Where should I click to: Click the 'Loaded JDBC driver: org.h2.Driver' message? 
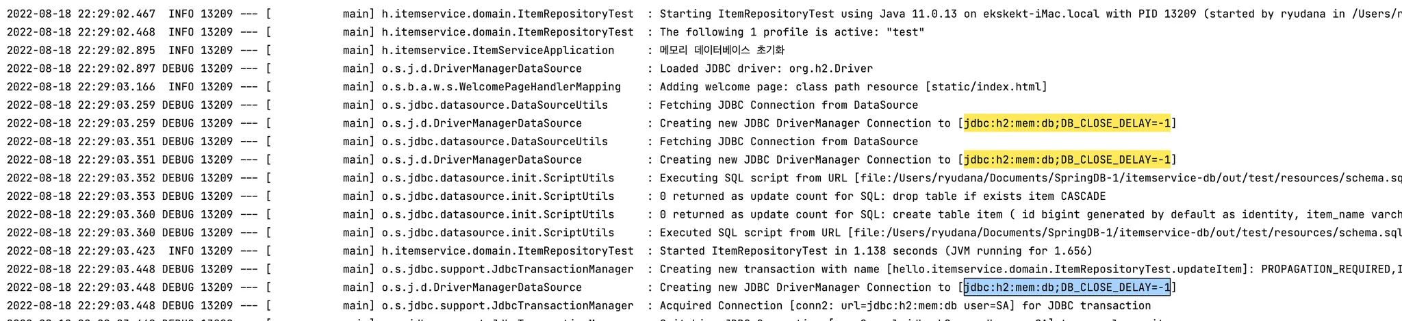765,68
